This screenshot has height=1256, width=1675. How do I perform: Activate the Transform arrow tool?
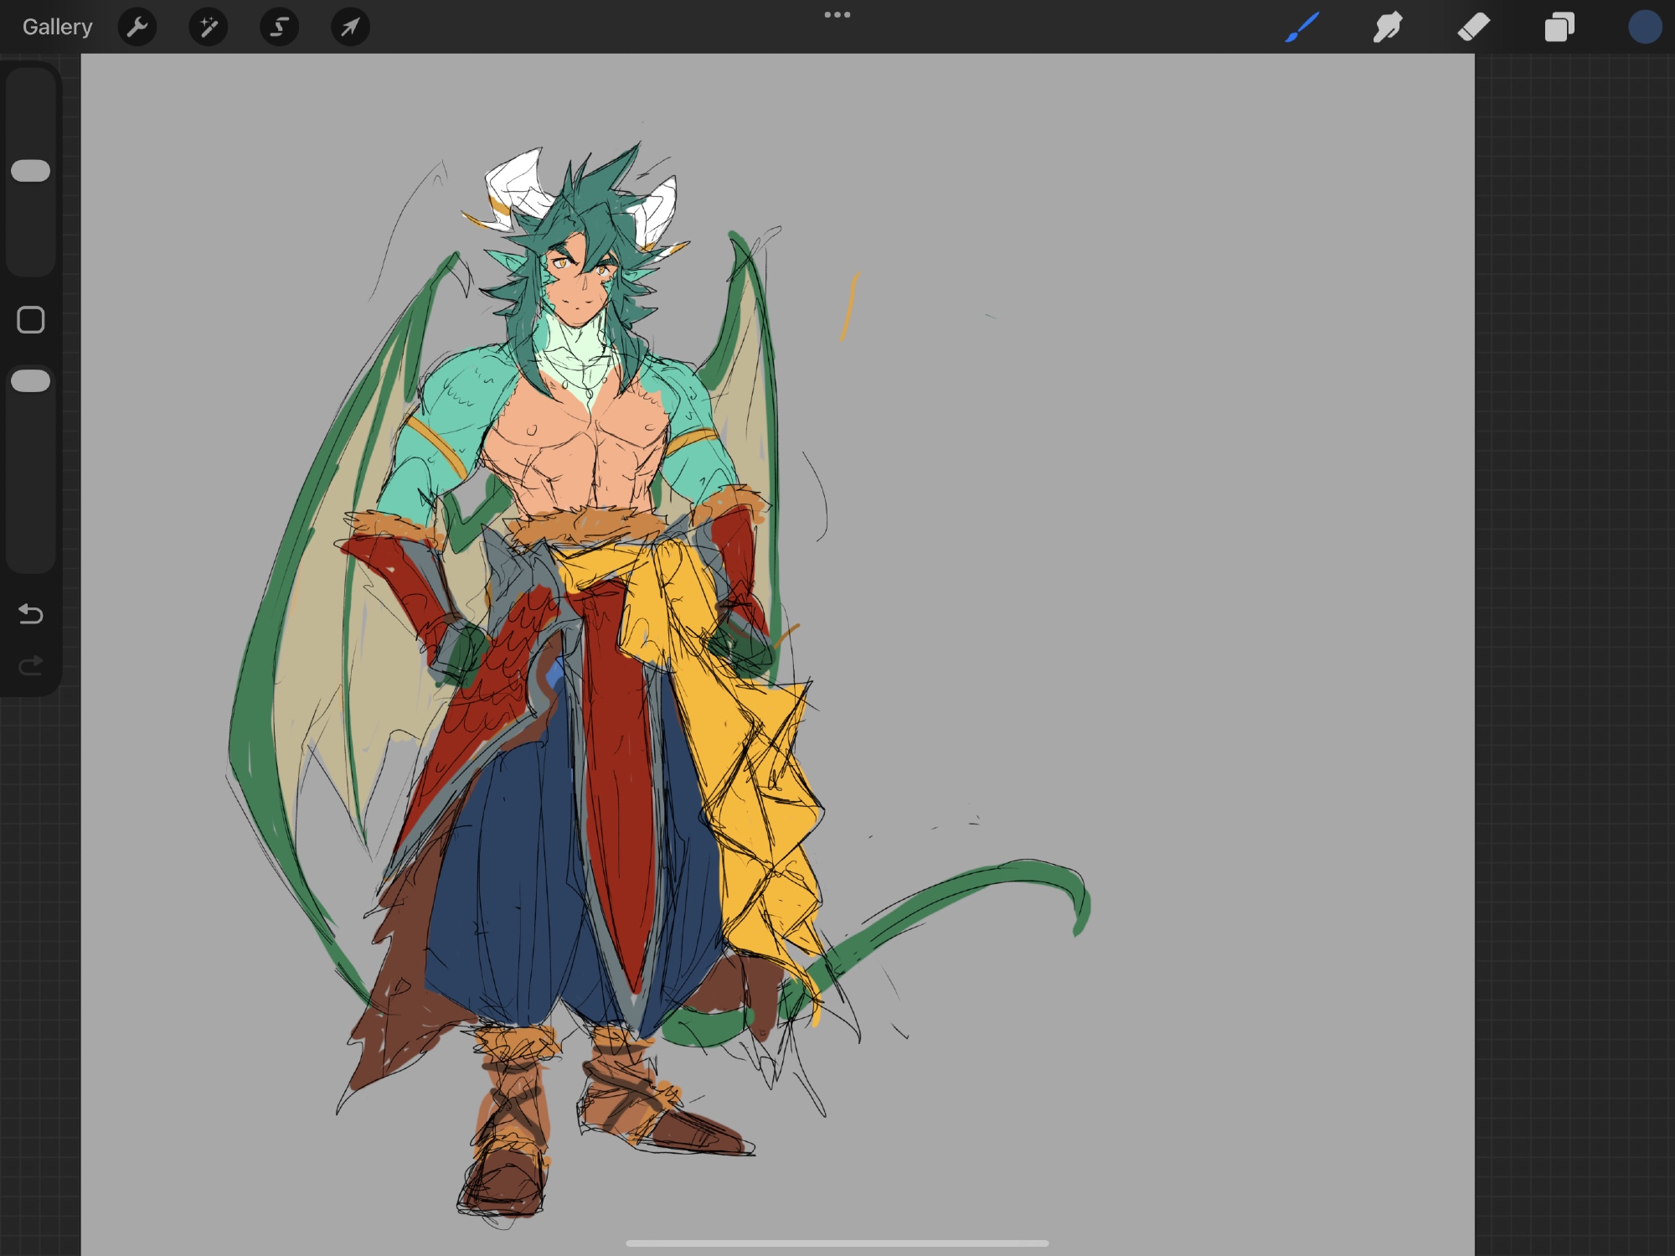tap(350, 28)
